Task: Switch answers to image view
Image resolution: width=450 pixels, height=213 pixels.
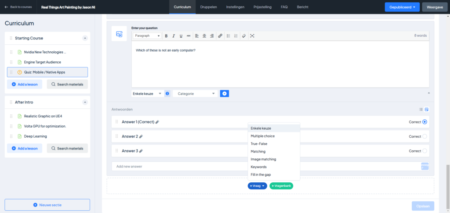Action: tap(427, 110)
